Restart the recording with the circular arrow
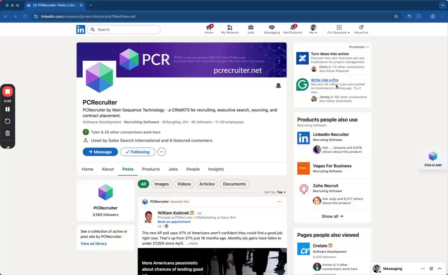Image resolution: width=448 pixels, height=275 pixels. click(8, 121)
